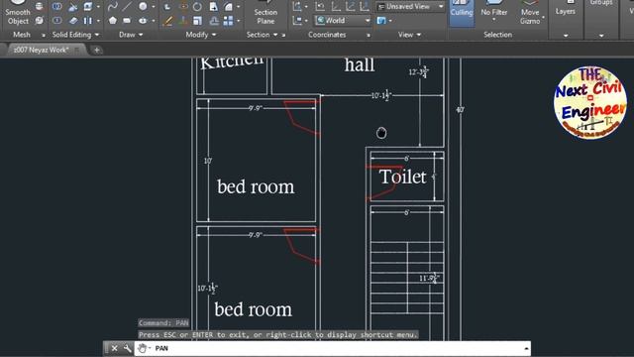
Task: Expand the Draw panel title
Action: (131, 35)
